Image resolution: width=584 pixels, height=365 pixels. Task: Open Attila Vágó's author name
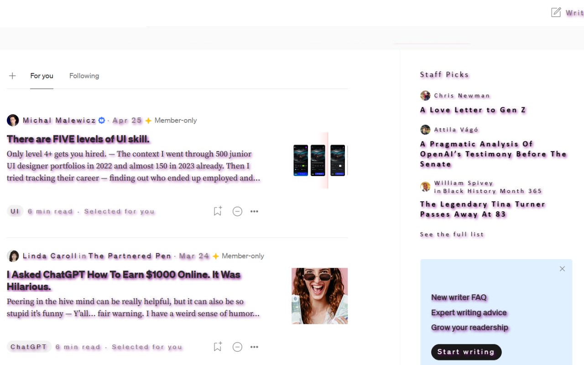click(x=456, y=130)
